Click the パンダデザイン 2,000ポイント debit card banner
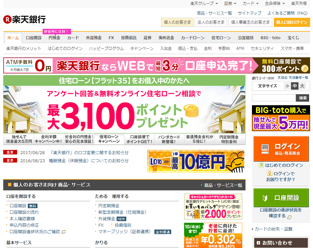 click(x=213, y=207)
